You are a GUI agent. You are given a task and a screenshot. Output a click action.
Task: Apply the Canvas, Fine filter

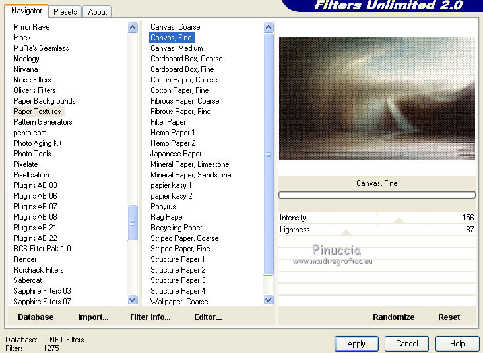pyautogui.click(x=356, y=344)
